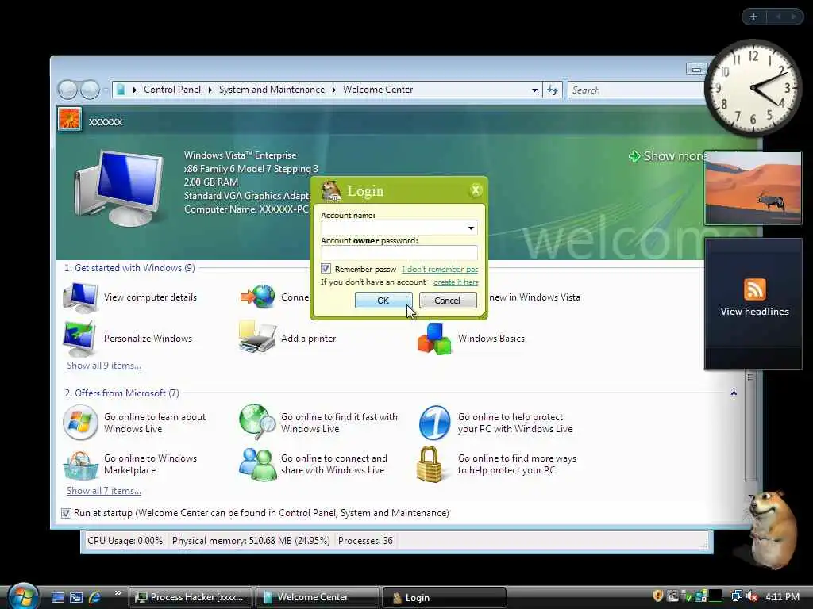Click Cancel in the Login dialog
Screen dimensions: 813x609
(448, 300)
